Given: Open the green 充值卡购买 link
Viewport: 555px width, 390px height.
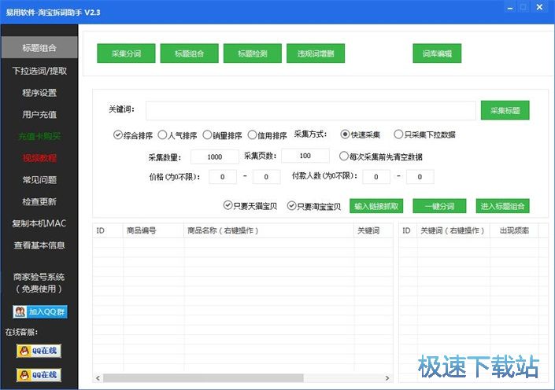Looking at the screenshot, I should coord(39,137).
